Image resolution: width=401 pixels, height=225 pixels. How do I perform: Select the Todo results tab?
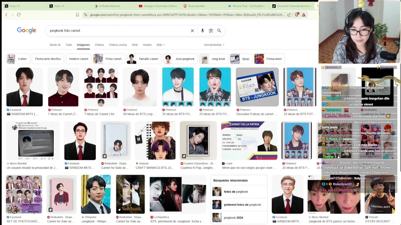click(69, 45)
